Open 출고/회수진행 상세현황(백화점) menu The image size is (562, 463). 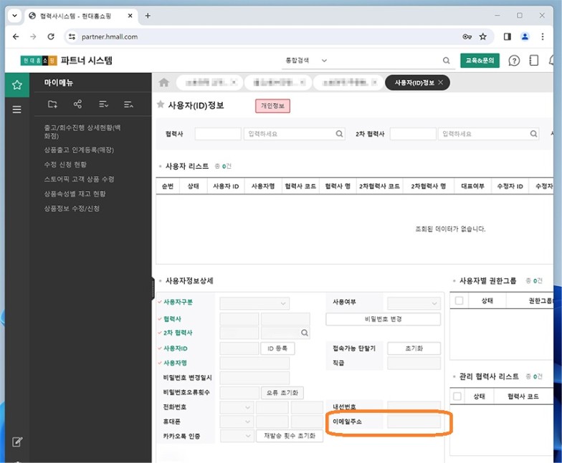coord(82,132)
